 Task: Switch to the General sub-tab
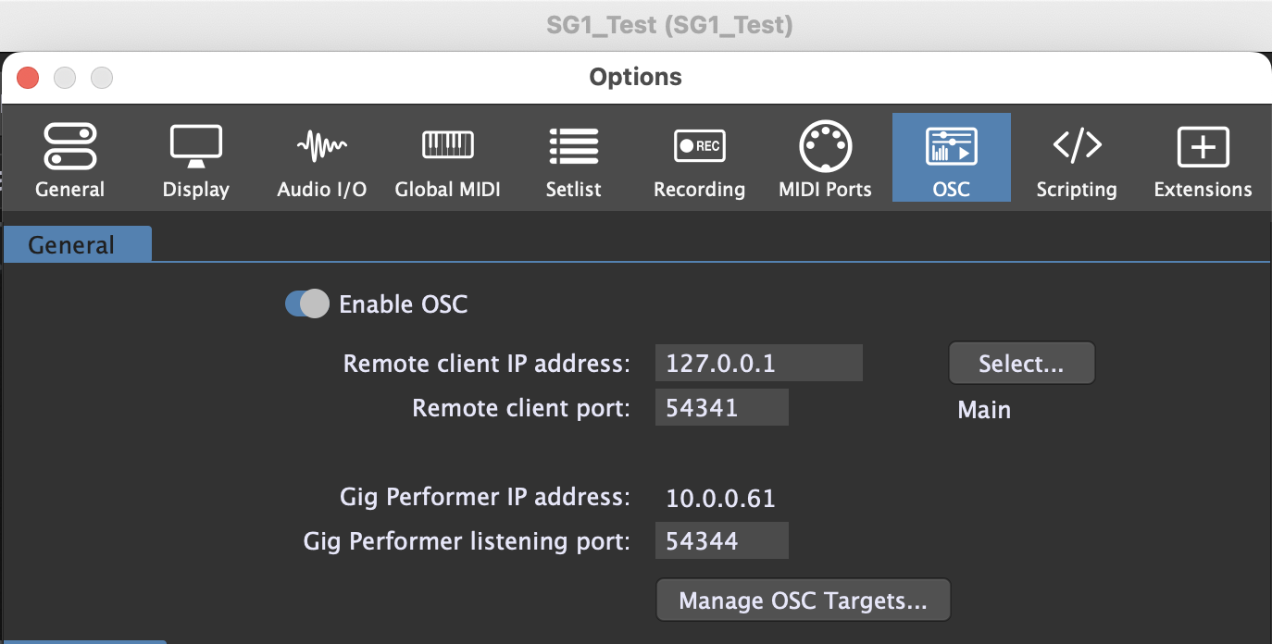(72, 245)
